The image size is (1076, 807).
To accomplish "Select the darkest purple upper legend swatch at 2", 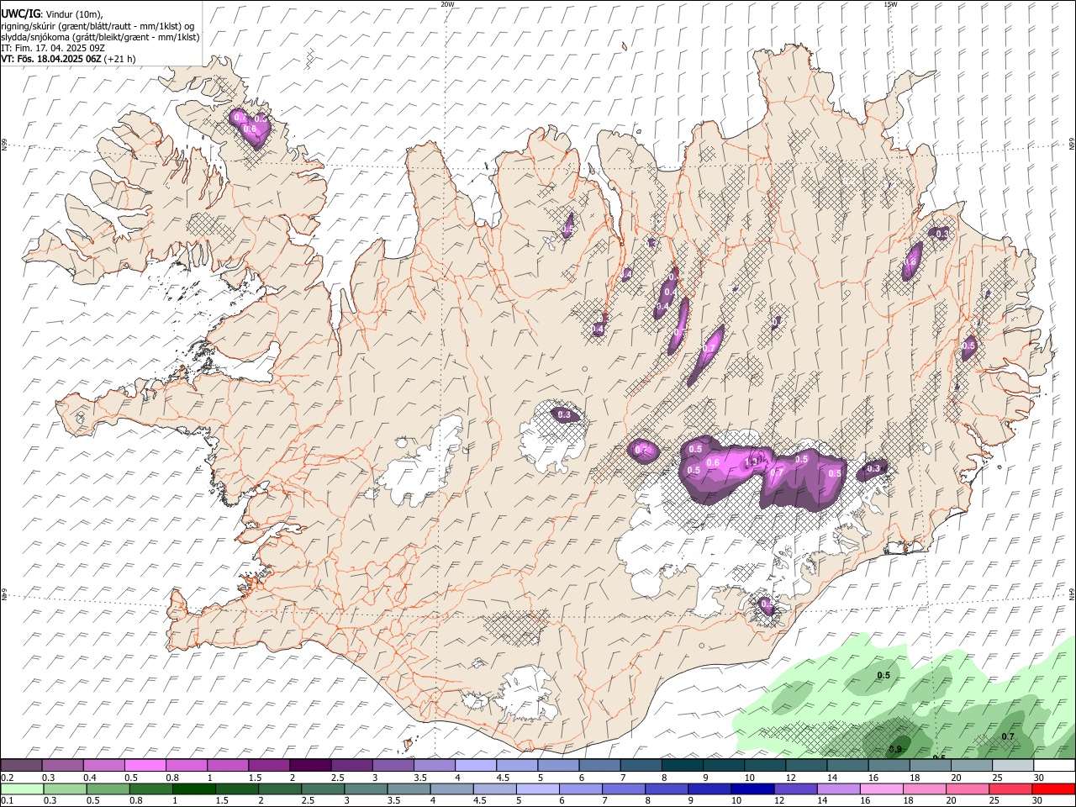I will (x=310, y=765).
